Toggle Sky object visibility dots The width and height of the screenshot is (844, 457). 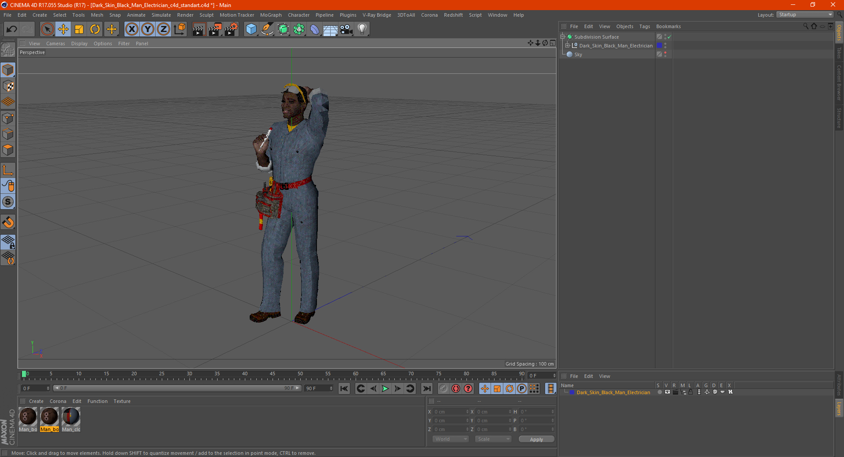666,54
